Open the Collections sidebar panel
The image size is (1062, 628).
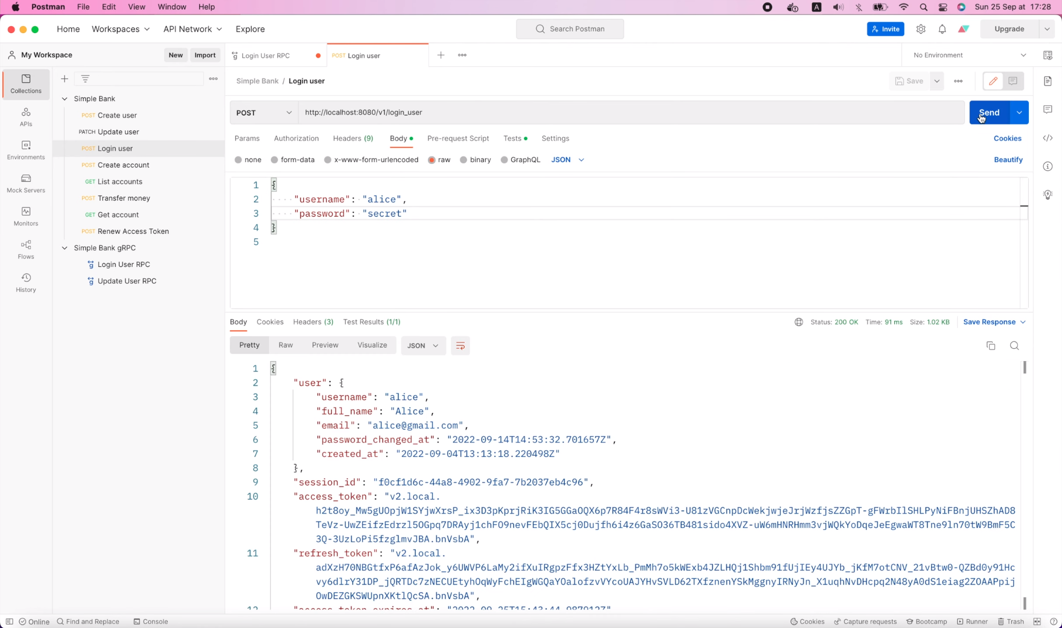pyautogui.click(x=26, y=84)
